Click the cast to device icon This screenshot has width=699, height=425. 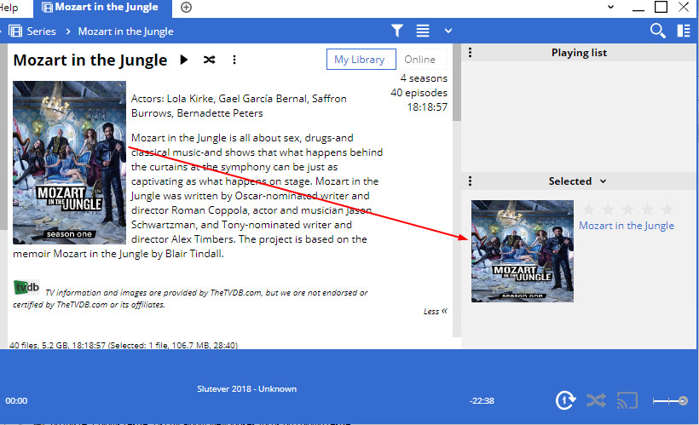point(628,399)
